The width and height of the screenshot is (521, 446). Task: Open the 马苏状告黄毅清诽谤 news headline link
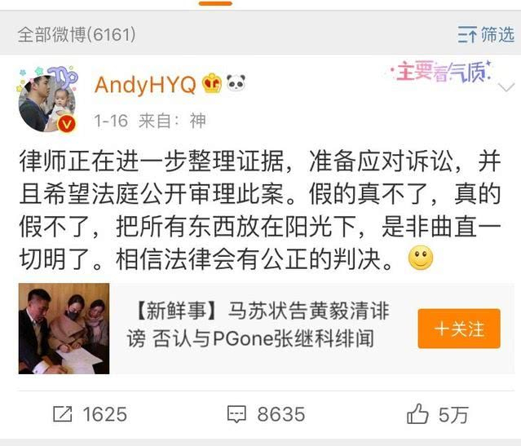(x=258, y=325)
